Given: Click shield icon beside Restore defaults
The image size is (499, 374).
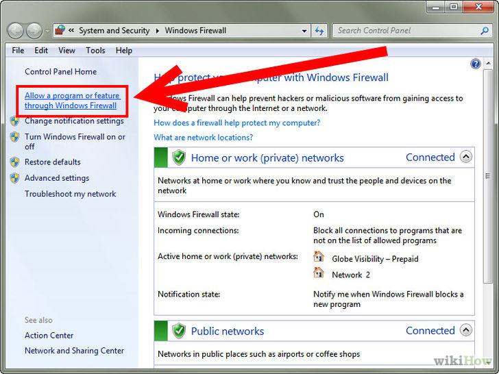Looking at the screenshot, I should click(14, 162).
